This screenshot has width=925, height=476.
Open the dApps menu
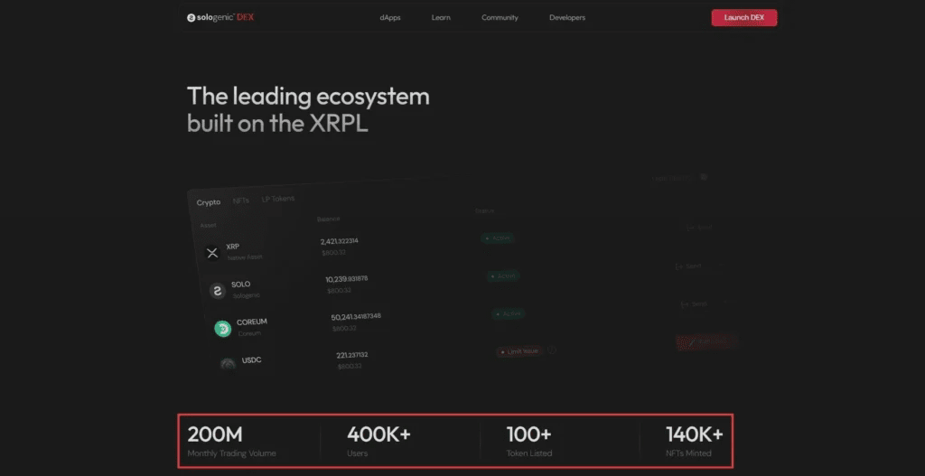[390, 18]
